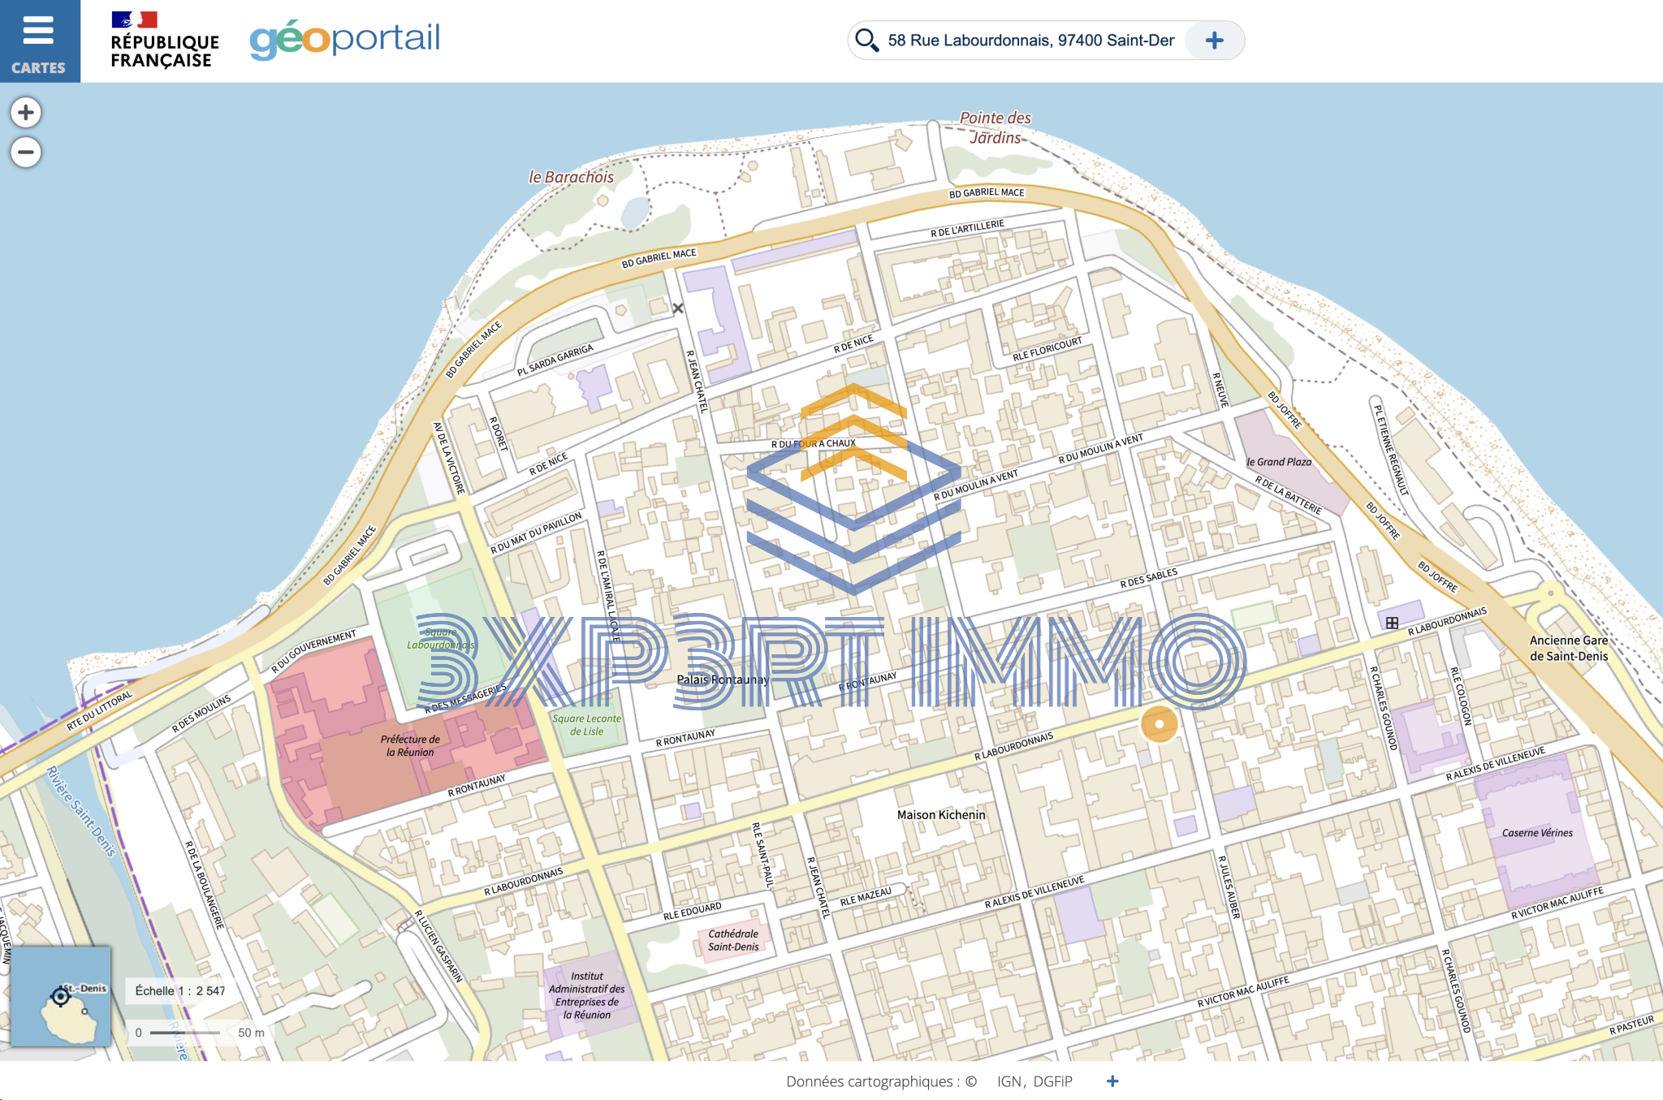Screen dimensions: 1663x1100
Task: Click the Cathédrale Saint-Denis label
Action: [733, 940]
